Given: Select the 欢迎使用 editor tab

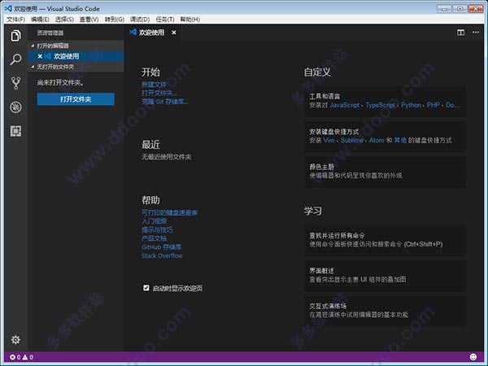Looking at the screenshot, I should pyautogui.click(x=151, y=33).
